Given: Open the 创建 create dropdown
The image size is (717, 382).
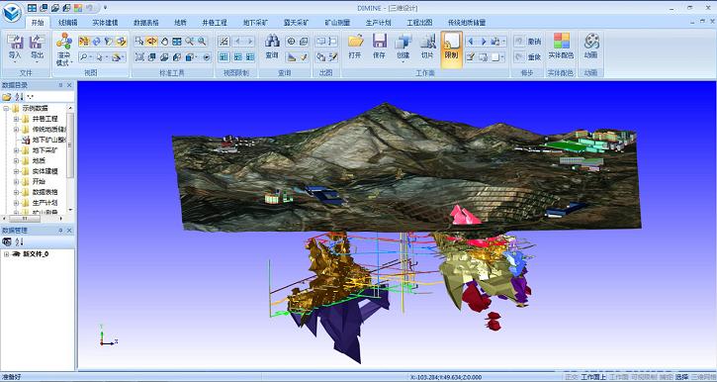Looking at the screenshot, I should point(403,48).
